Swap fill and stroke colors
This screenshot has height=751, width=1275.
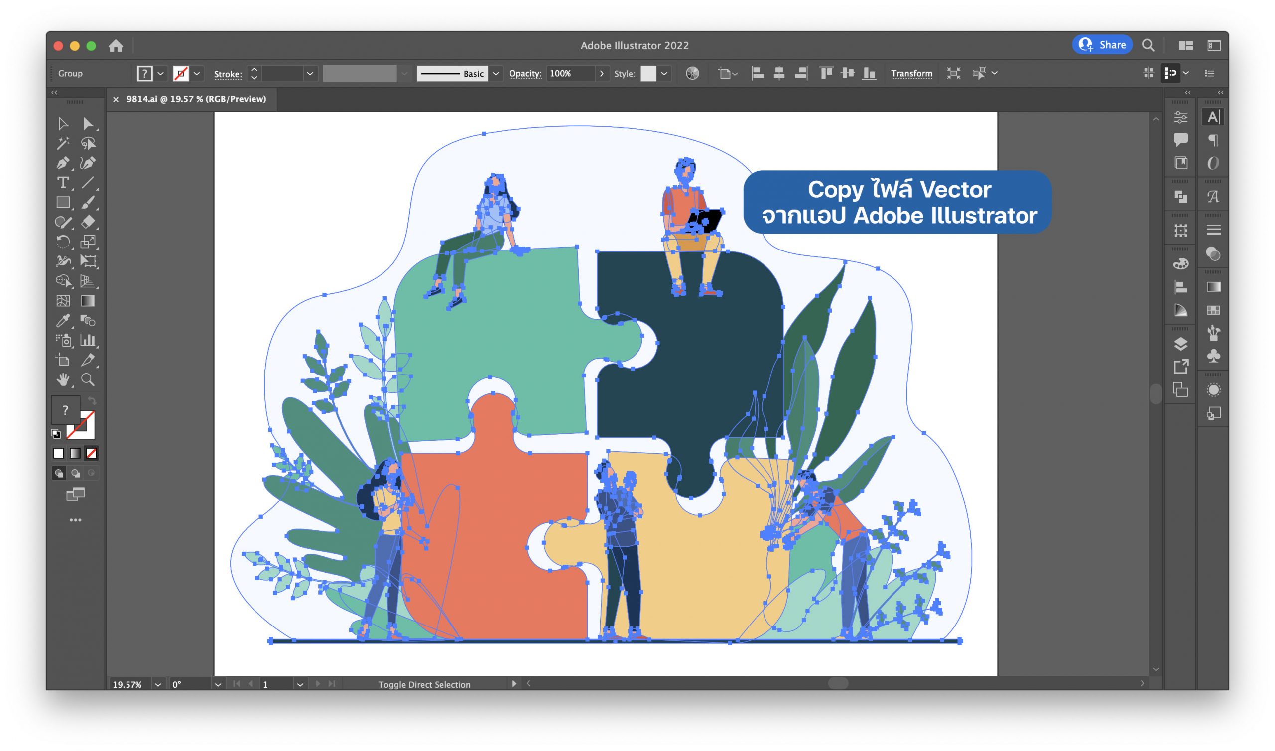[92, 401]
